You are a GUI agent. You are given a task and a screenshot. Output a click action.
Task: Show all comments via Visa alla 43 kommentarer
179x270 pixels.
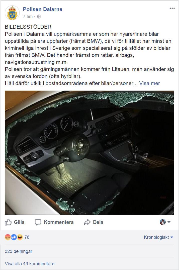tap(30, 264)
